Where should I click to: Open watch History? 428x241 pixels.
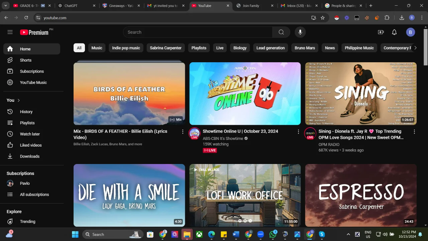[32, 112]
